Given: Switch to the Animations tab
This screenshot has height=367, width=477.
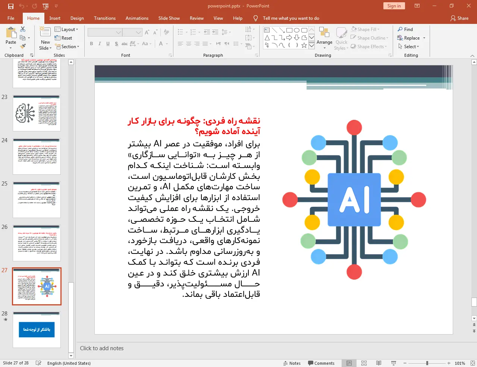Looking at the screenshot, I should click(x=137, y=18).
